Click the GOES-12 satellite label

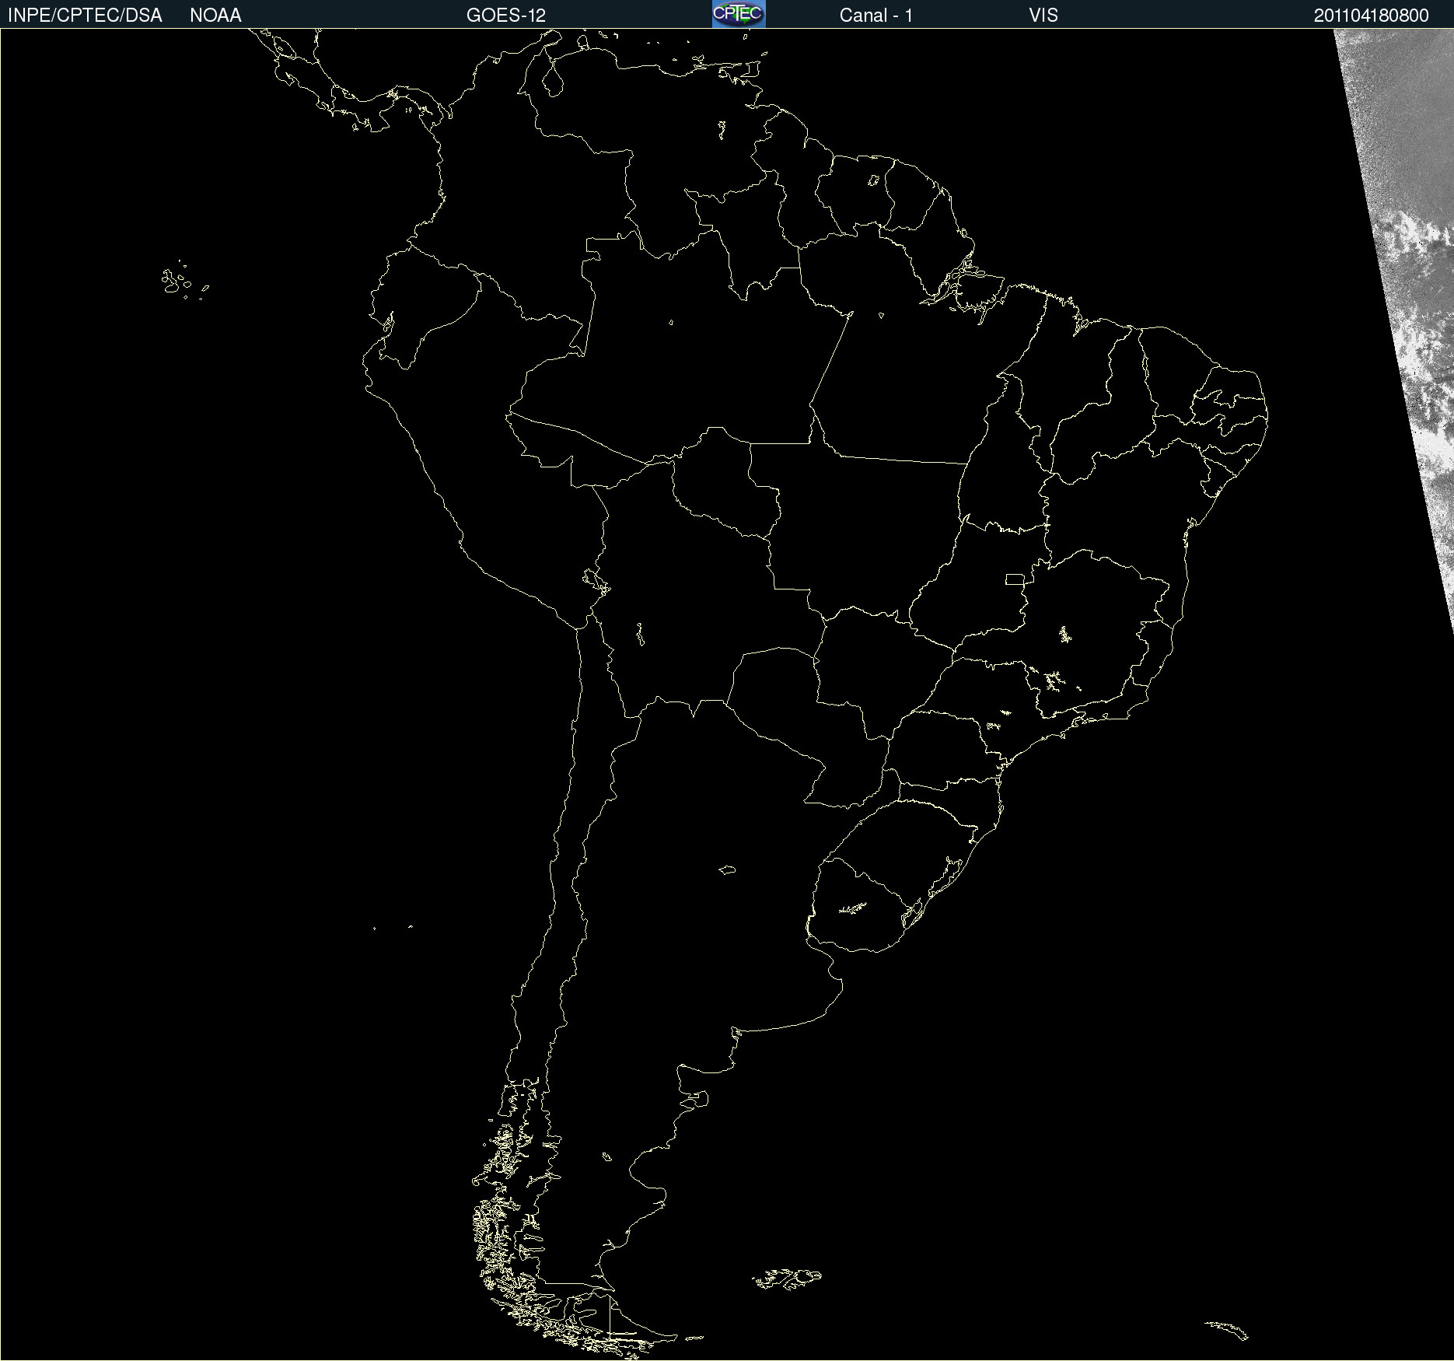point(506,16)
